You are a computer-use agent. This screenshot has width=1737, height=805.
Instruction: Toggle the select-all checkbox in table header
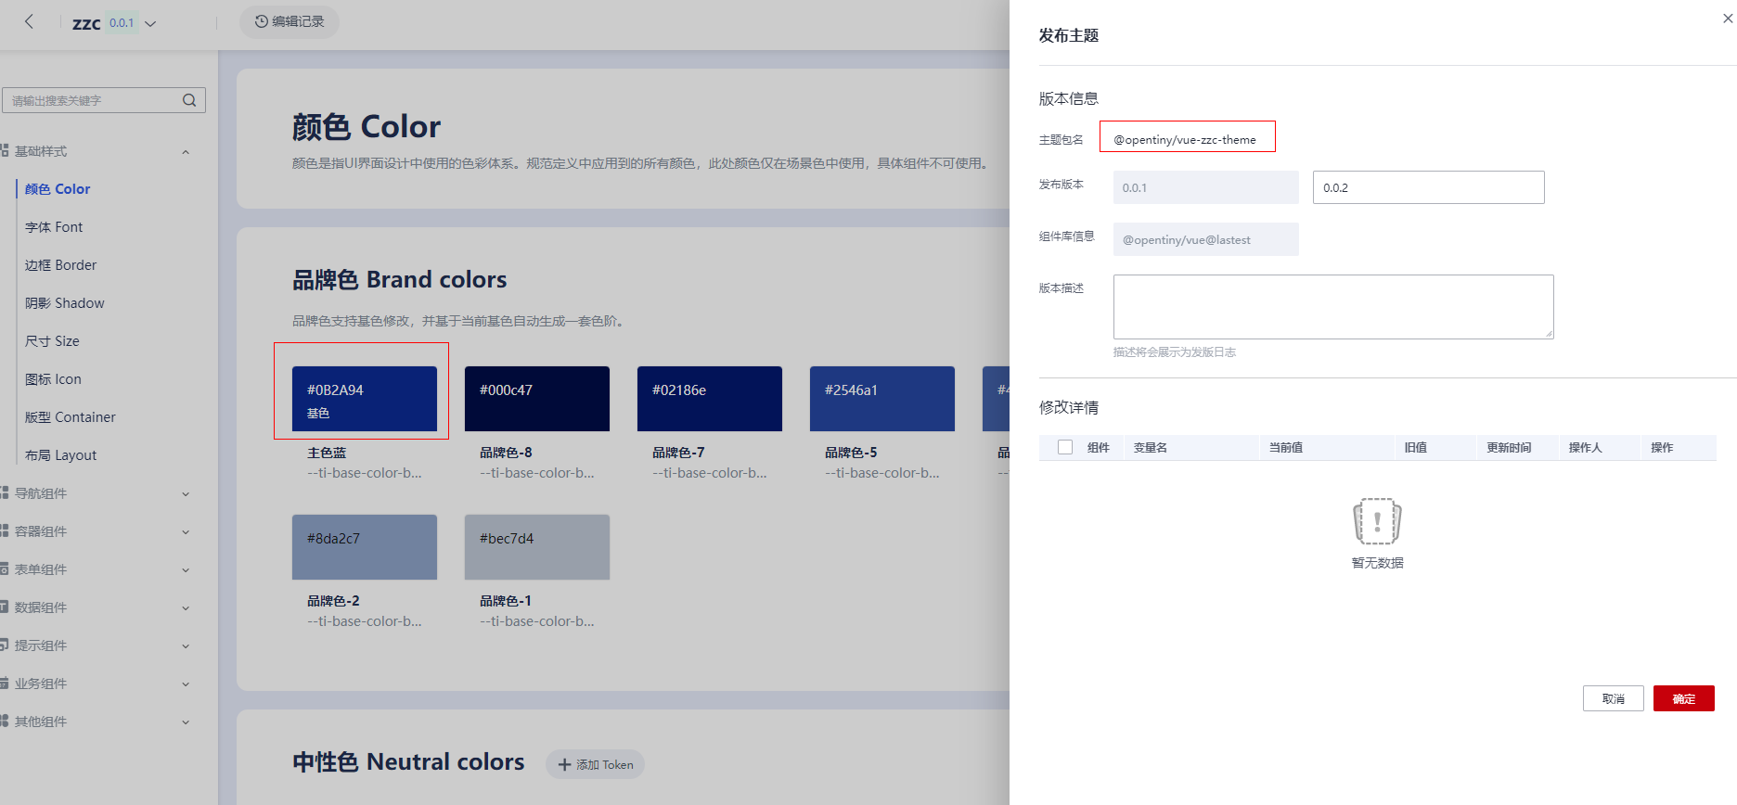[x=1065, y=447]
